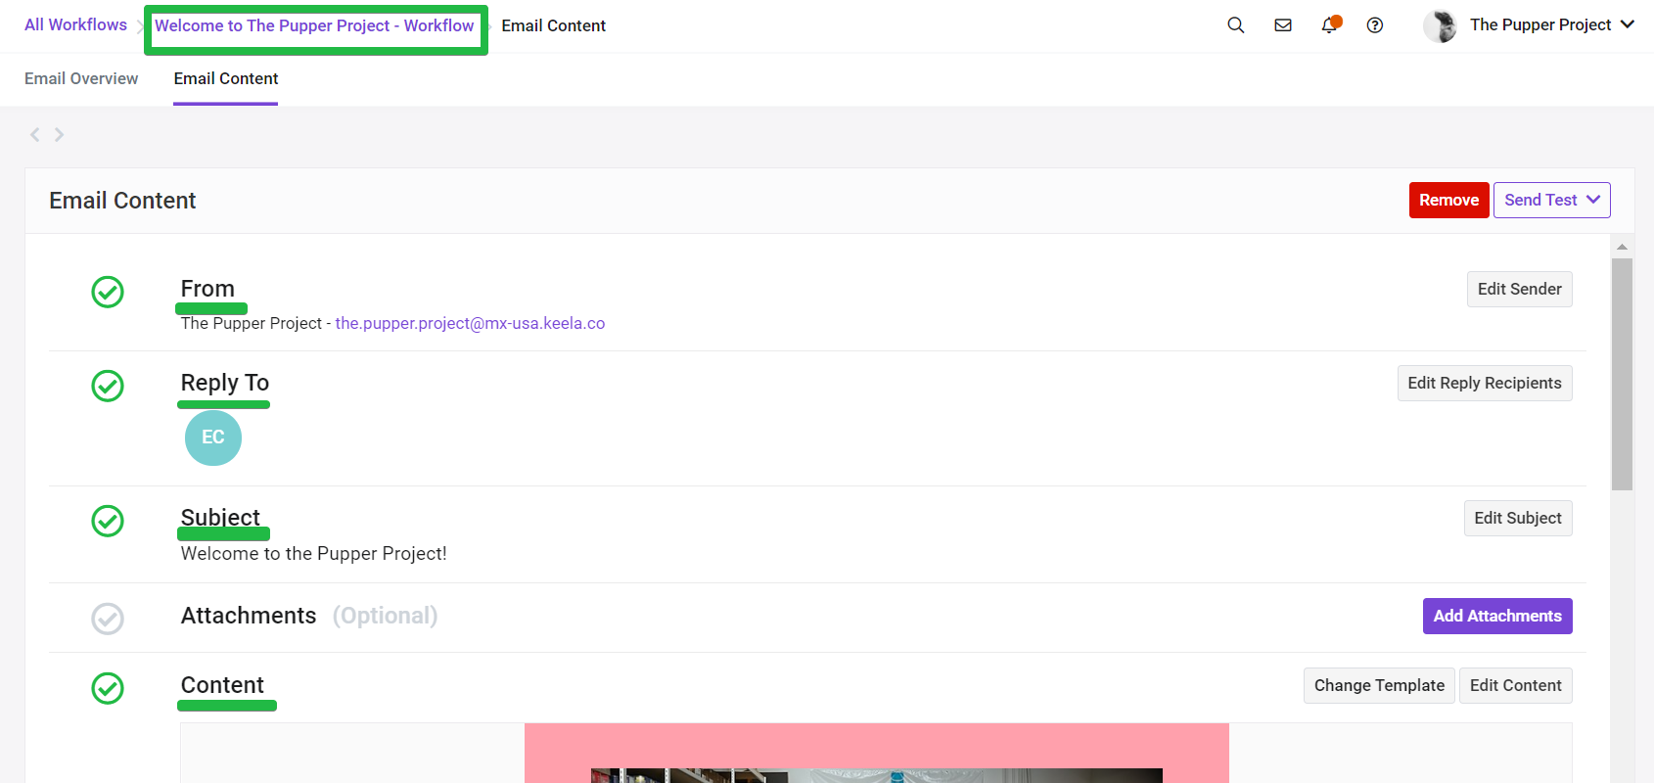This screenshot has width=1654, height=783.
Task: Select the Email Content tab
Action: (x=226, y=78)
